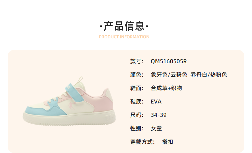This screenshot has height=153, width=252.
Task: Click the sneaker product image
Action: [x=69, y=101]
